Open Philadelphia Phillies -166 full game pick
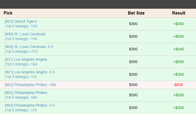Screen dimensions: 196x114 (x=30, y=85)
